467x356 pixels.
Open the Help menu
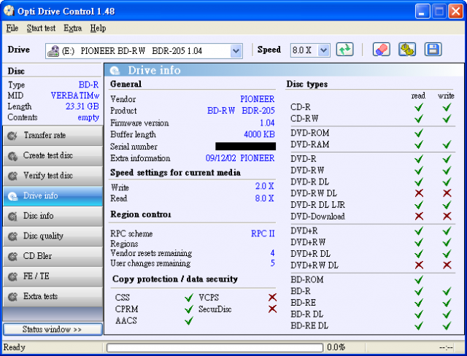click(x=98, y=28)
